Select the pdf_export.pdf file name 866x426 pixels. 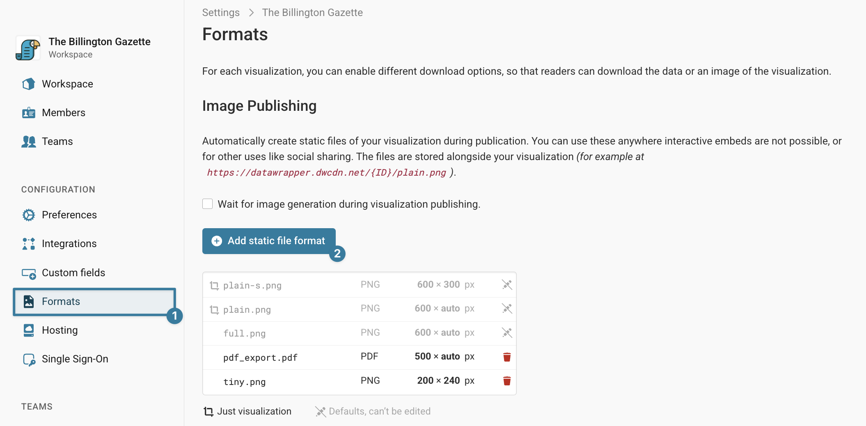pos(260,357)
